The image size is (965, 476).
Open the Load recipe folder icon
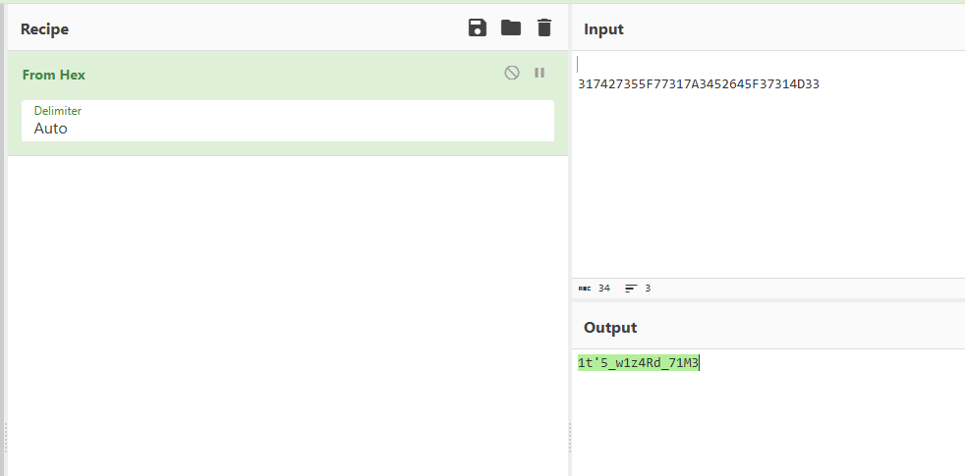(x=511, y=27)
